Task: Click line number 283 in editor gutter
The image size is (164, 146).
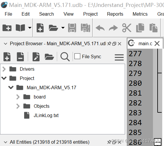Action: pyautogui.click(x=135, y=113)
